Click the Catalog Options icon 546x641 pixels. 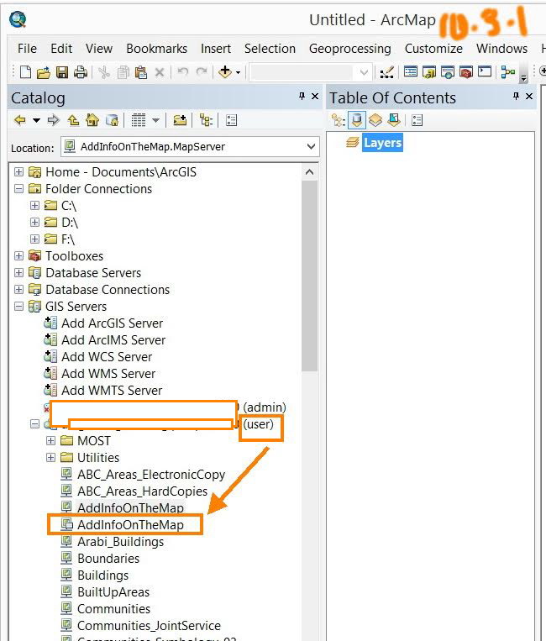(x=231, y=120)
